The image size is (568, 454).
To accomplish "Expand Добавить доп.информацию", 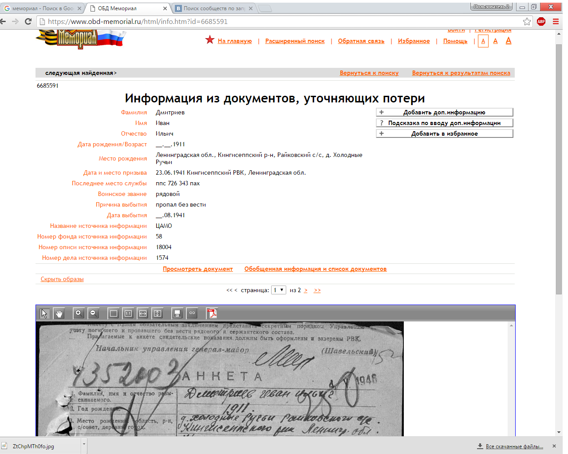I will tap(445, 112).
